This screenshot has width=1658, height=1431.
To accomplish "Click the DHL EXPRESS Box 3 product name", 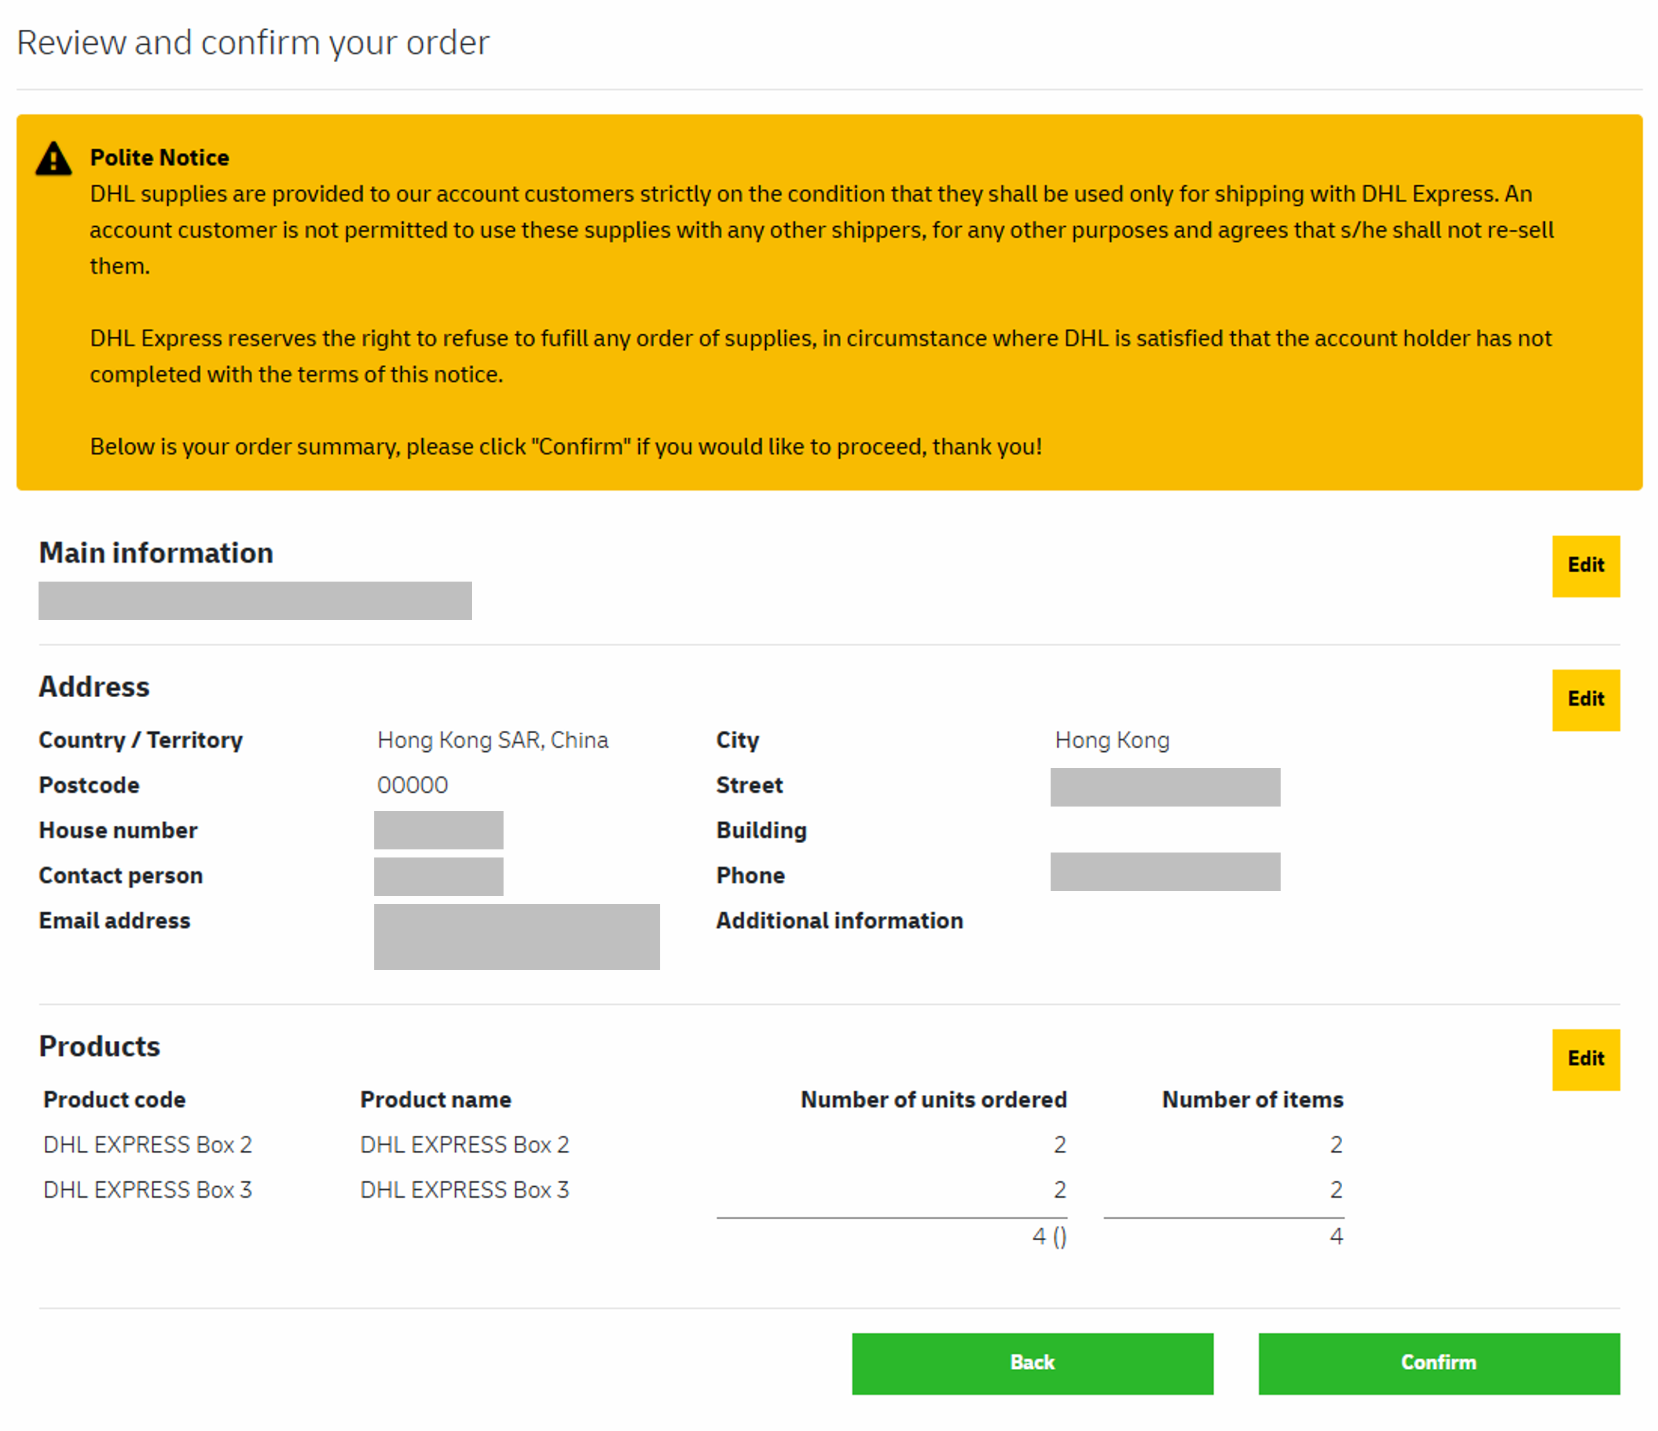I will click(x=464, y=1189).
